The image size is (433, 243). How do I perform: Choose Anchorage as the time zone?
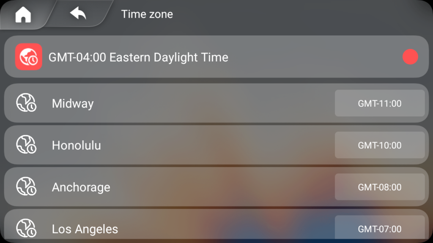216,187
